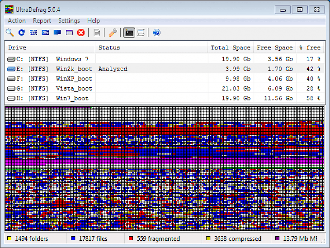Screen dimensions: 330x248
Task: Click the 3.56 Gb free space value
Action: pos(280,59)
